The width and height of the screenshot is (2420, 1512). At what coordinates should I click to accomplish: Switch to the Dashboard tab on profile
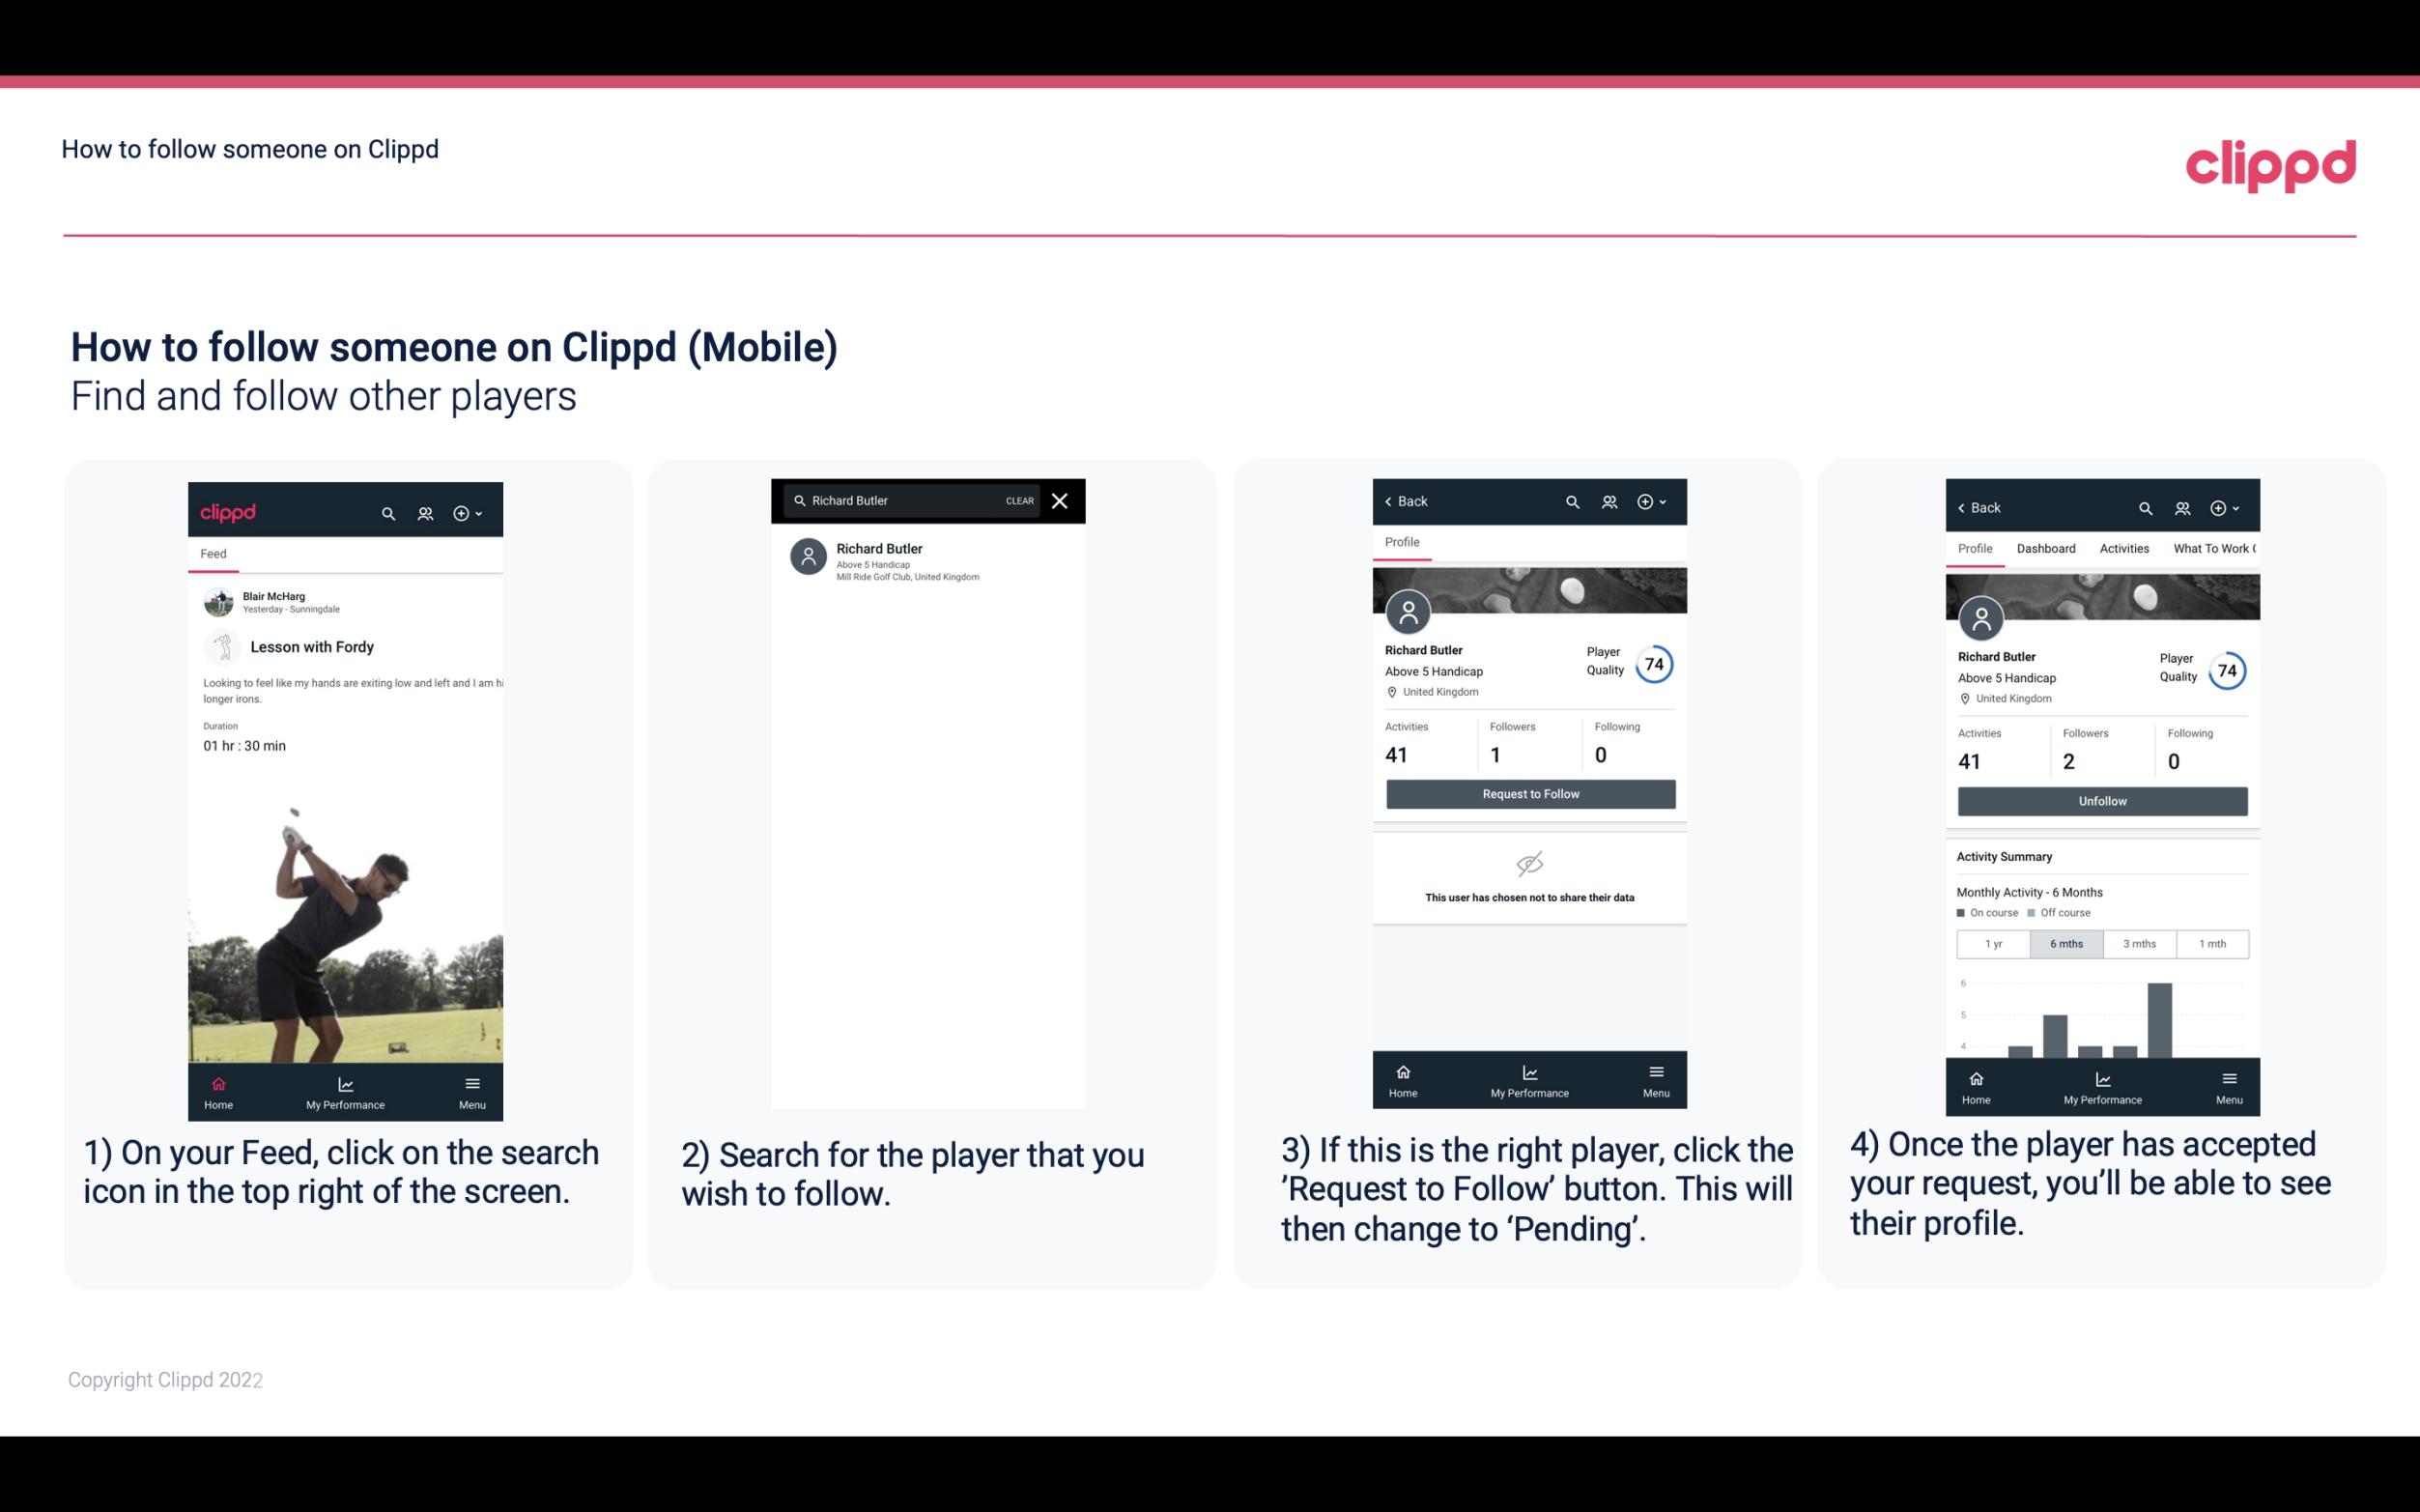[x=2047, y=549]
